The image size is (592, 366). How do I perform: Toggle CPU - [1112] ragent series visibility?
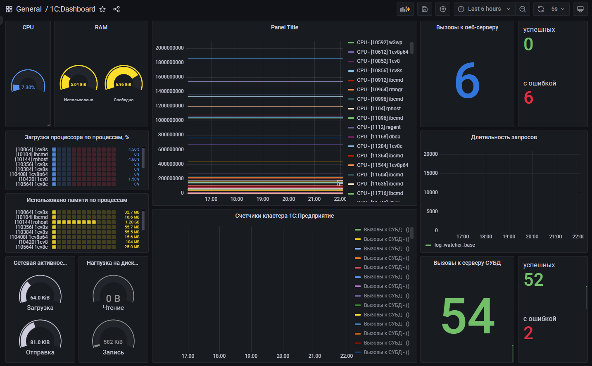378,127
